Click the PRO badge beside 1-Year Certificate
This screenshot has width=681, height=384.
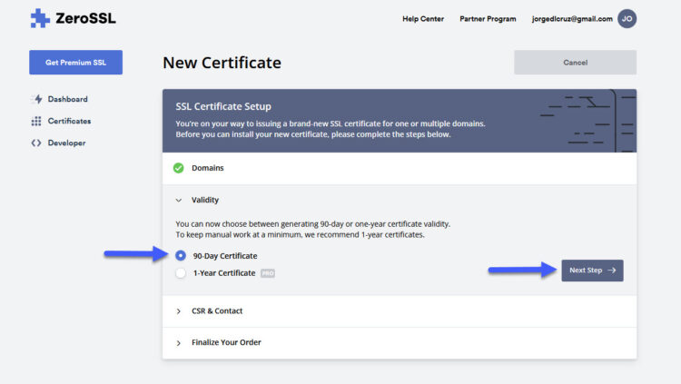click(x=268, y=273)
